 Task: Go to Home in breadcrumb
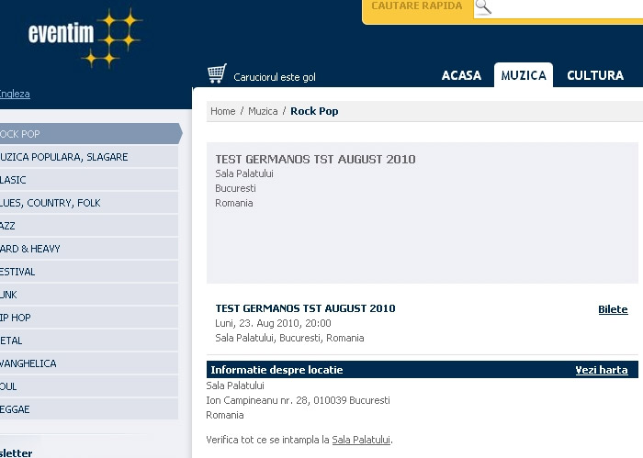click(x=222, y=111)
